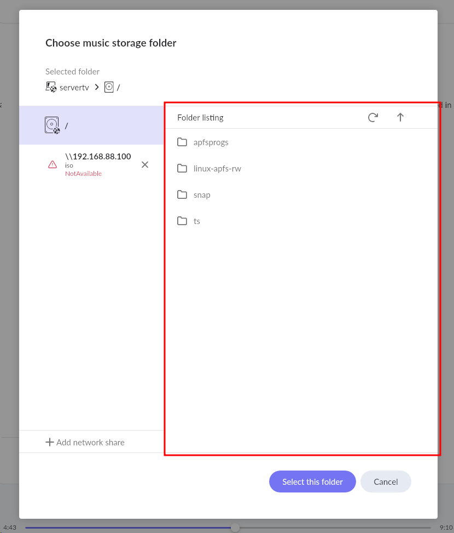Cancel the folder selection dialog
Viewport: 454px width, 533px height.
(x=386, y=482)
